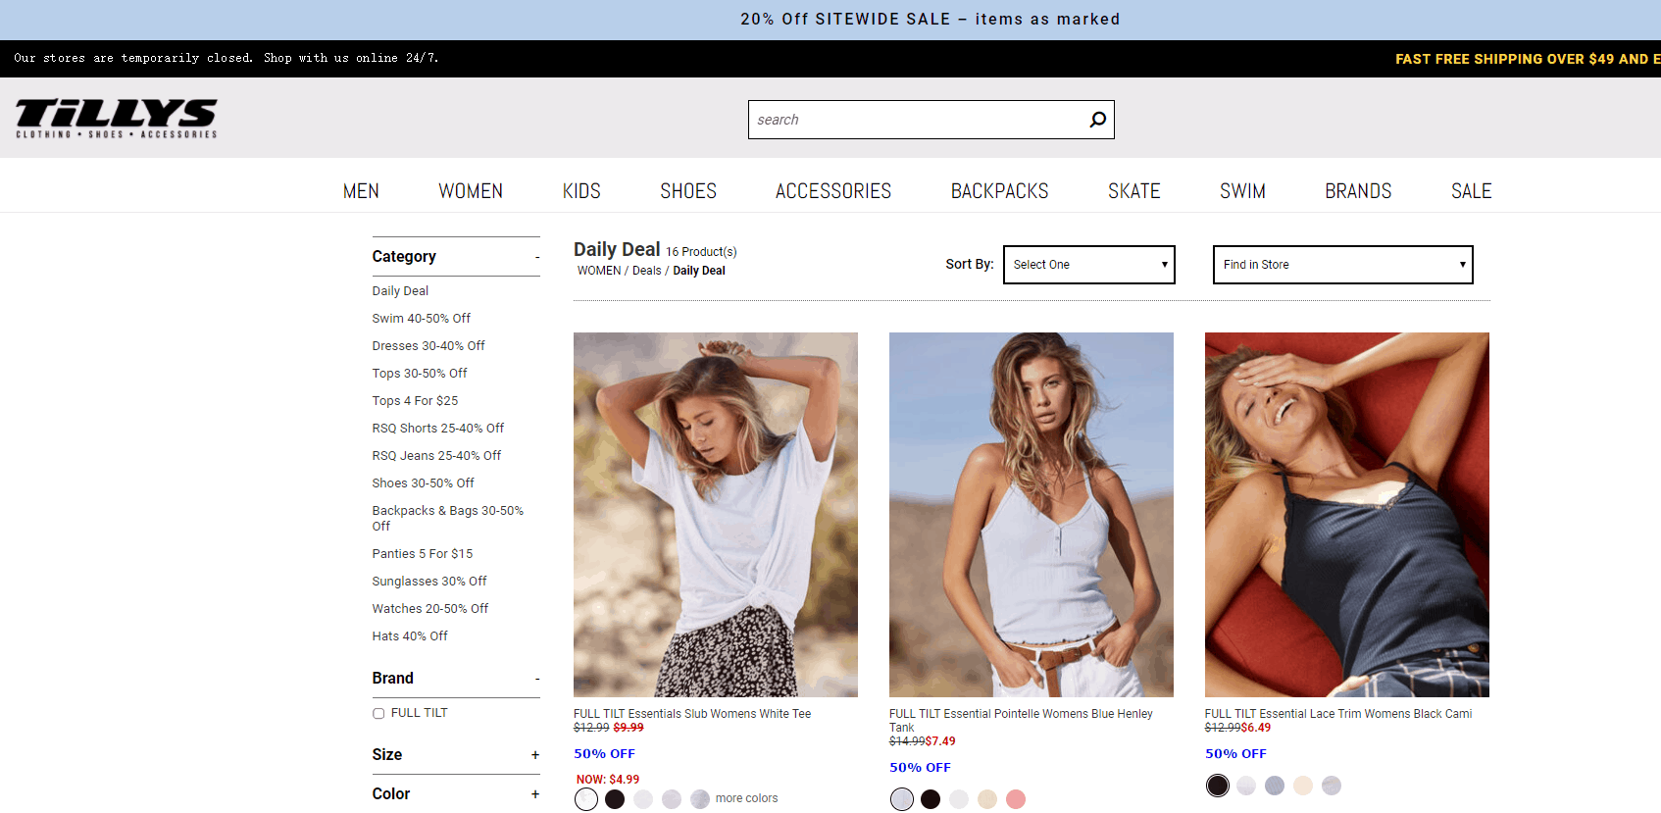The height and width of the screenshot is (813, 1661).
Task: Select Hats 40% Off category
Action: click(x=410, y=636)
